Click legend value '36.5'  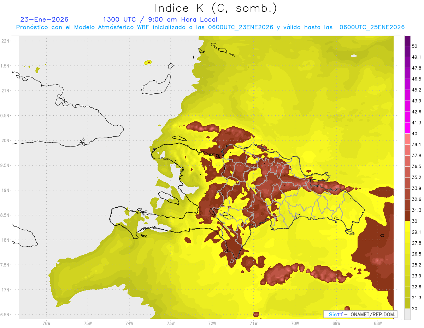[417, 166]
